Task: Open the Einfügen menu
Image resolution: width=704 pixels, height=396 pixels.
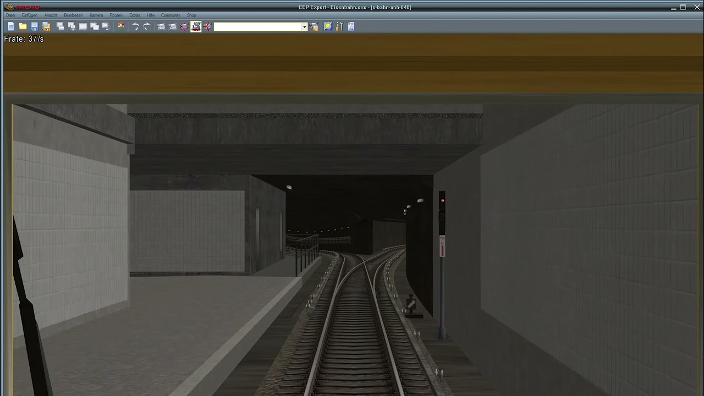Action: pyautogui.click(x=30, y=15)
